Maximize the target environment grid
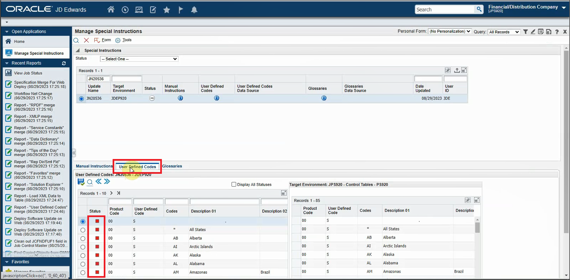This screenshot has width=570, height=280. 477,200
